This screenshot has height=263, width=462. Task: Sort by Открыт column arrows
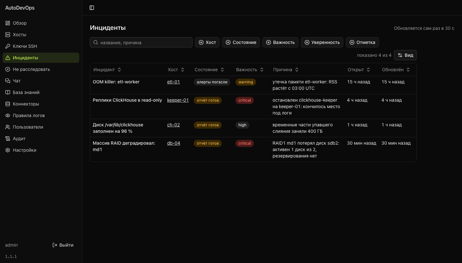[x=368, y=70]
